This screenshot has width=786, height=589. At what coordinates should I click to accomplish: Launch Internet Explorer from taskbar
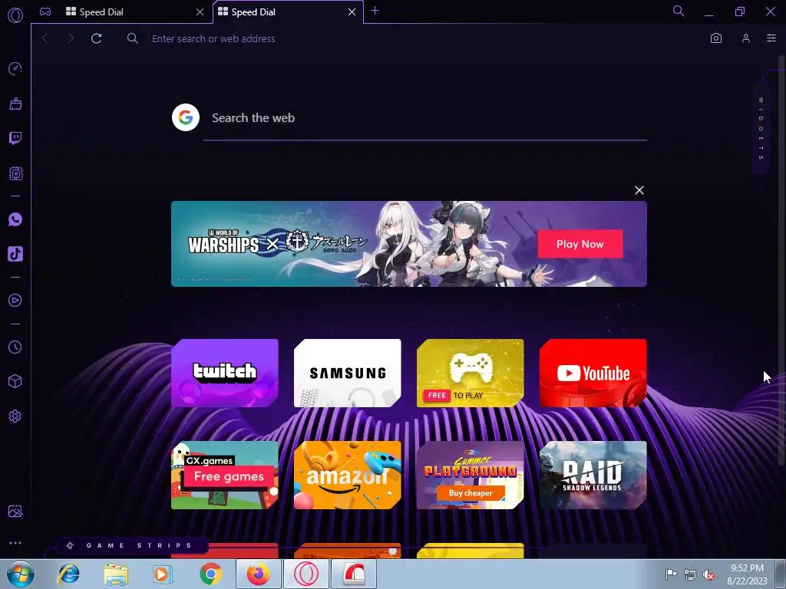68,574
